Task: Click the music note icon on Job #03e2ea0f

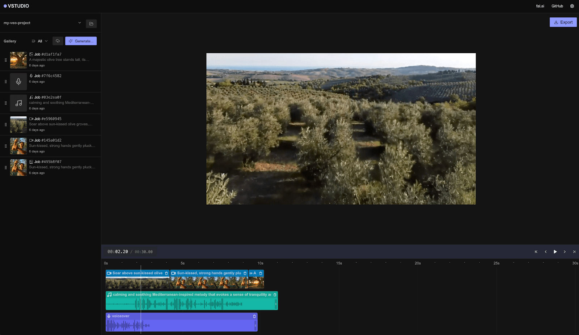Action: [x=30, y=97]
